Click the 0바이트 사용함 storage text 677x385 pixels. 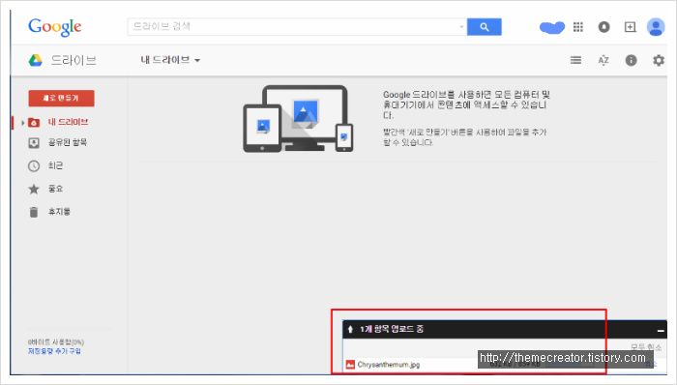click(56, 342)
